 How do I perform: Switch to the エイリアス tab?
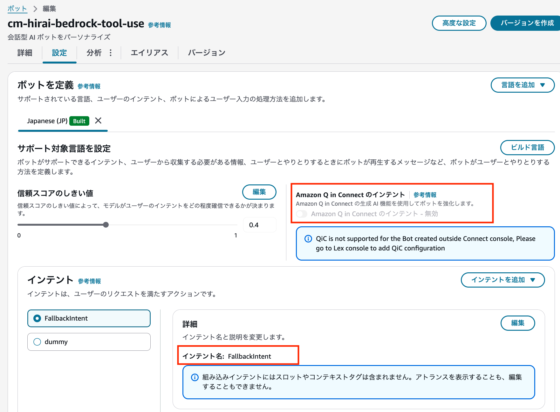tap(149, 53)
